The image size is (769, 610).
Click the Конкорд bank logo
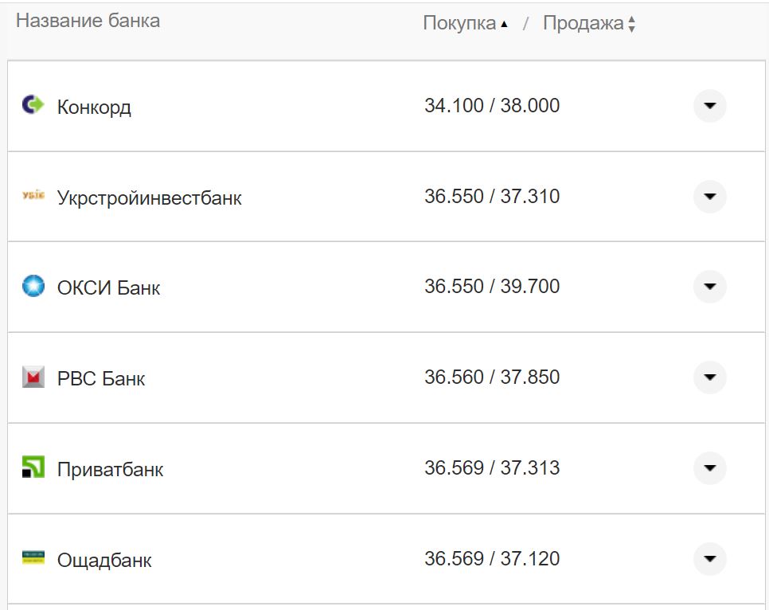tap(31, 106)
